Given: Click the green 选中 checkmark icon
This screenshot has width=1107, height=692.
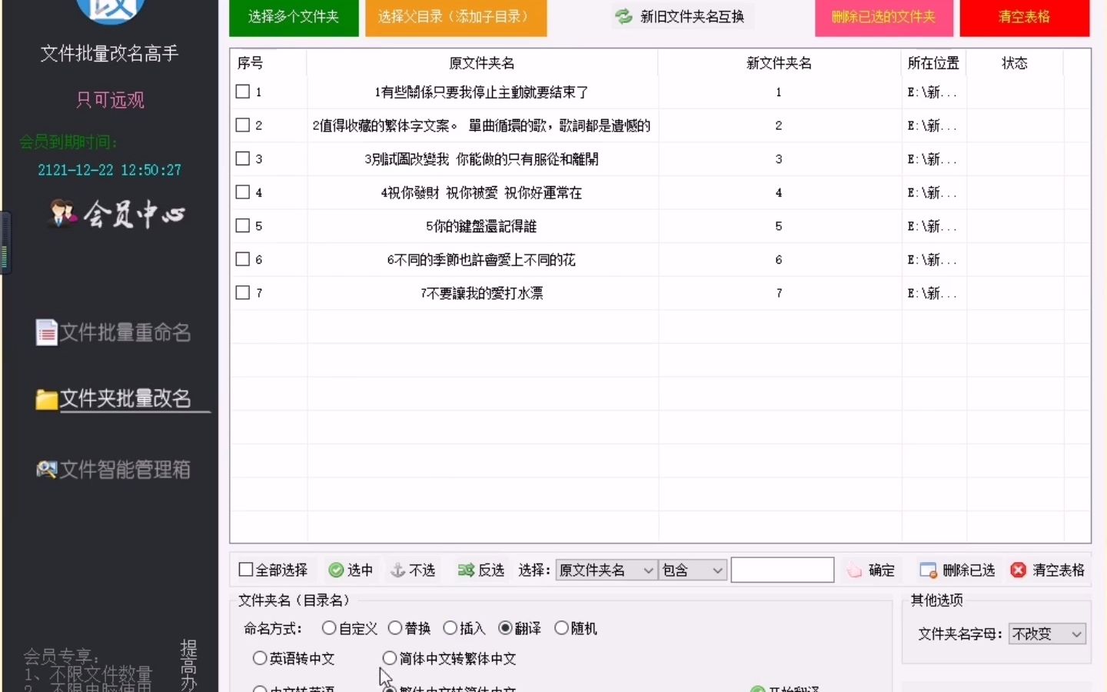Looking at the screenshot, I should pyautogui.click(x=336, y=570).
